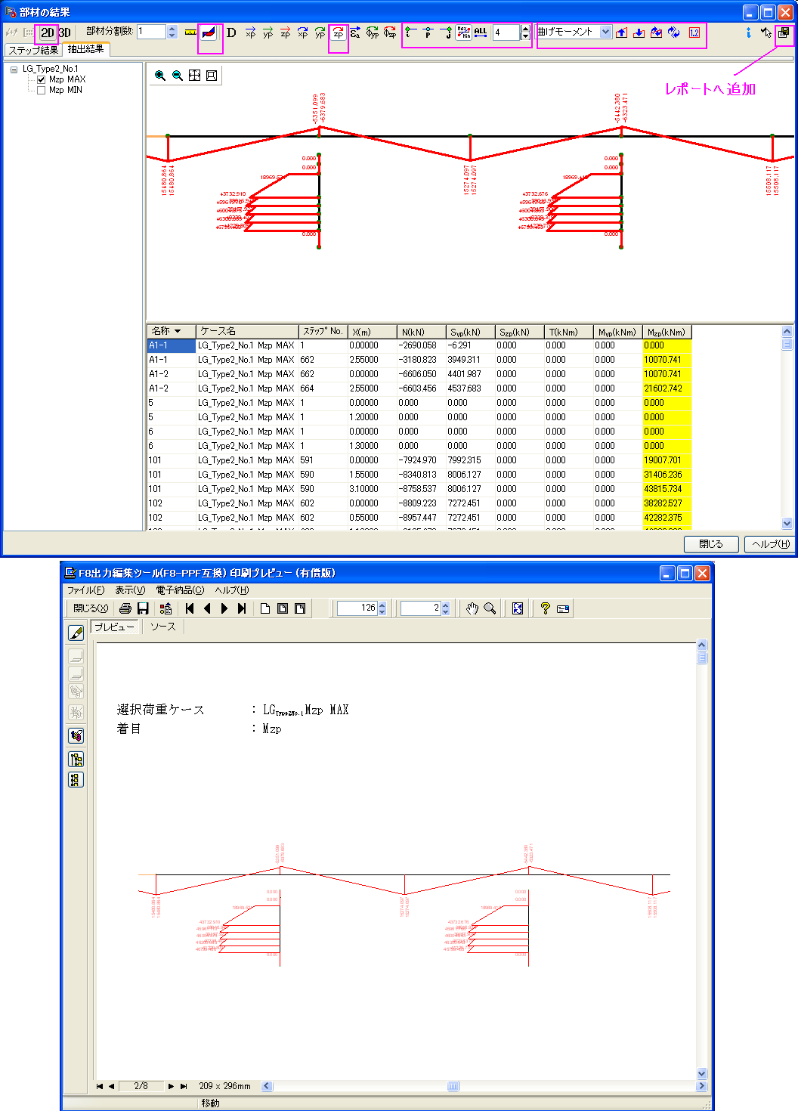Click the fit-all view crosshair icon
The height and width of the screenshot is (1111, 798).
point(194,76)
